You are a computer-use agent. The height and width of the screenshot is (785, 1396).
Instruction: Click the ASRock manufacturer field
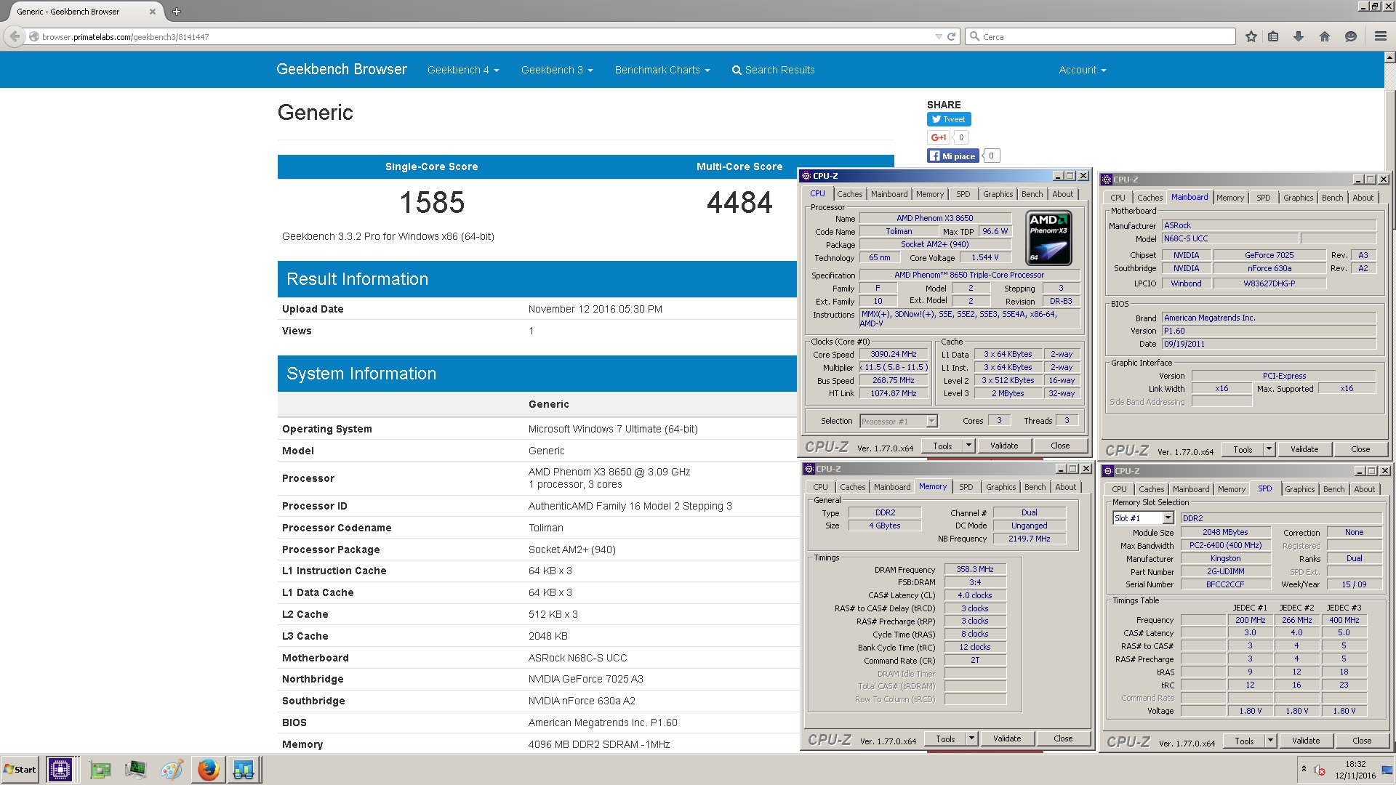pyautogui.click(x=1269, y=225)
